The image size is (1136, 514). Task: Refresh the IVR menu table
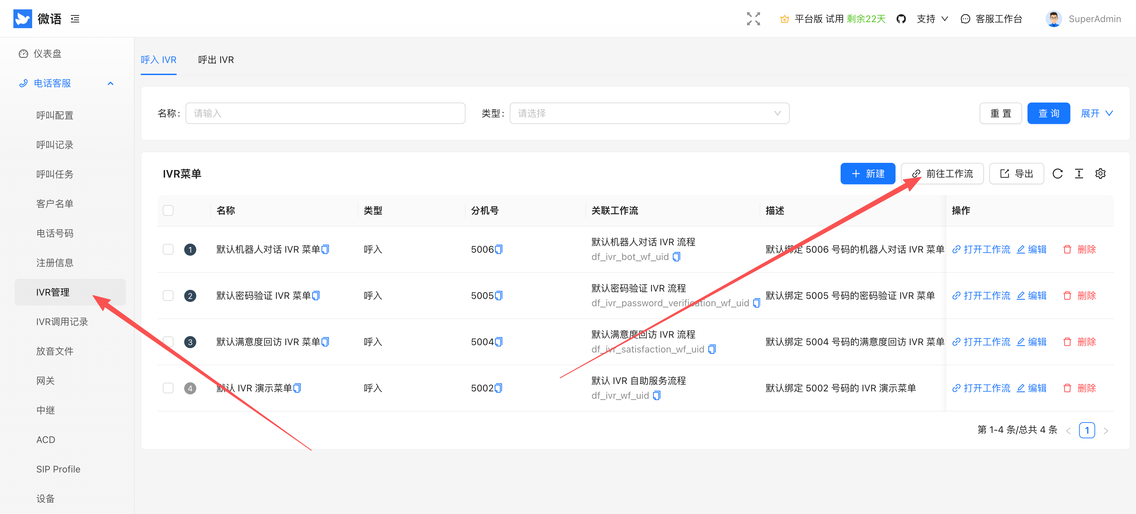point(1058,173)
